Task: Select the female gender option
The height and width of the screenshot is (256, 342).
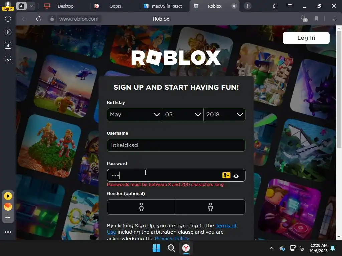Action: [142, 207]
